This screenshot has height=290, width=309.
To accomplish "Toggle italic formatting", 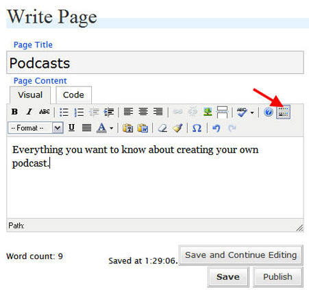I will coord(29,112).
